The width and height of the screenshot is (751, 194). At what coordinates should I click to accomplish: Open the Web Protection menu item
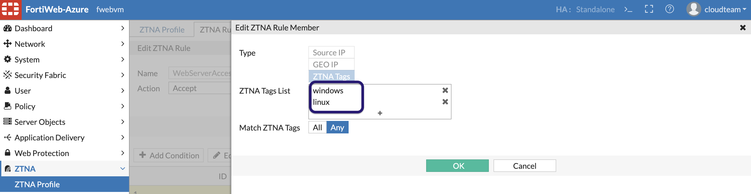pyautogui.click(x=65, y=153)
